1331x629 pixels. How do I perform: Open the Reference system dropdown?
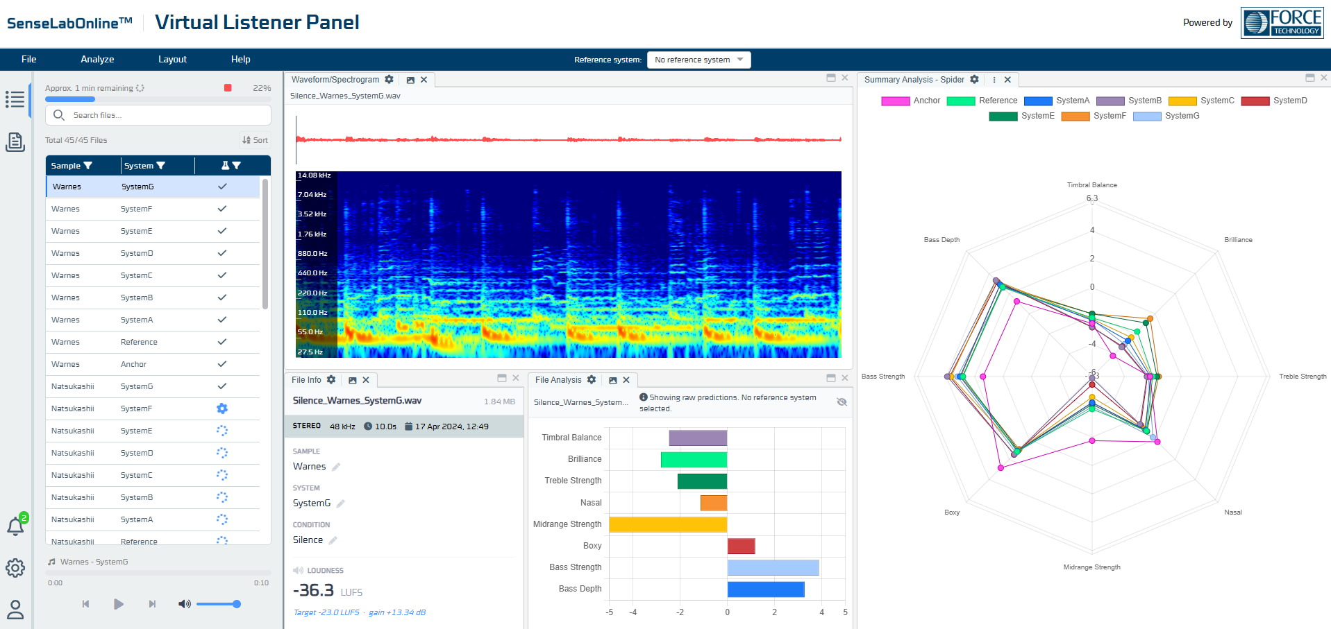coord(698,60)
